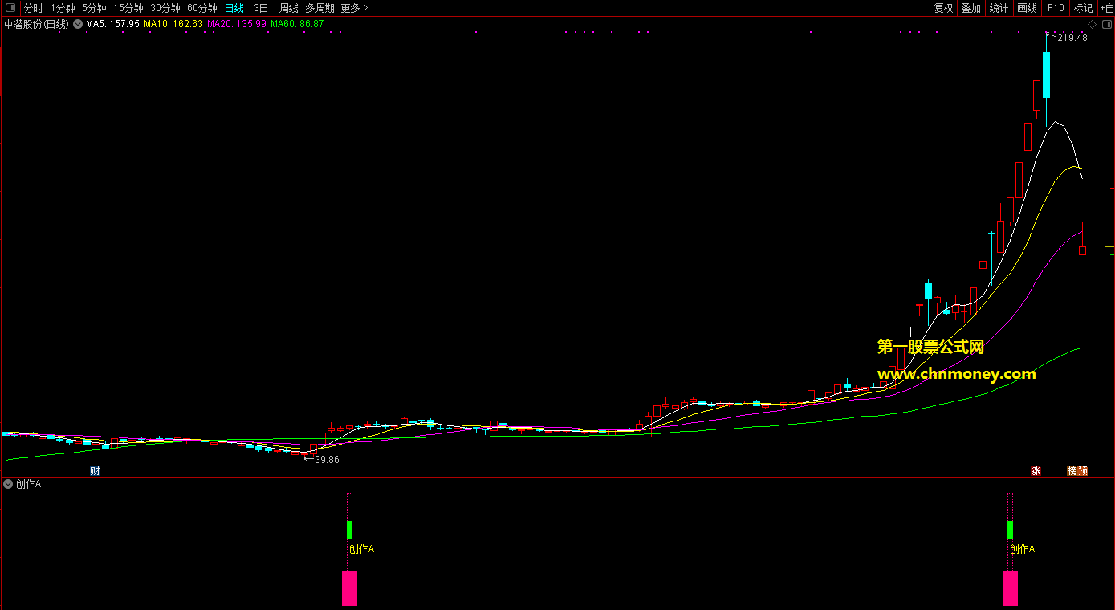Click the 中潜股份(日线) stock title
Viewport: 1115px width, 610px height.
(37, 24)
